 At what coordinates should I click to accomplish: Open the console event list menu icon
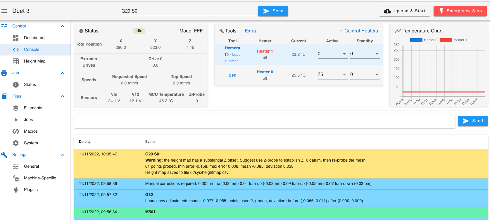[x=478, y=142]
